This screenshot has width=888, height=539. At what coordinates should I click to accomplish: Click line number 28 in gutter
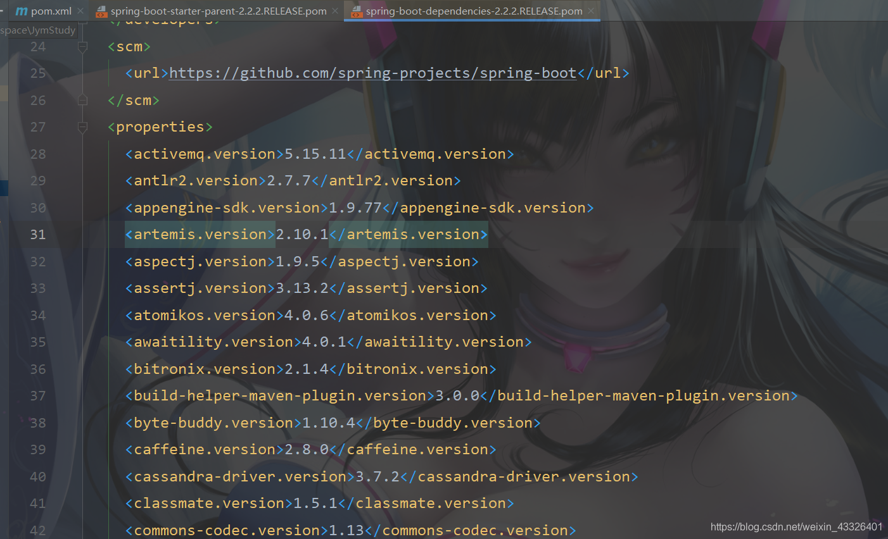38,154
